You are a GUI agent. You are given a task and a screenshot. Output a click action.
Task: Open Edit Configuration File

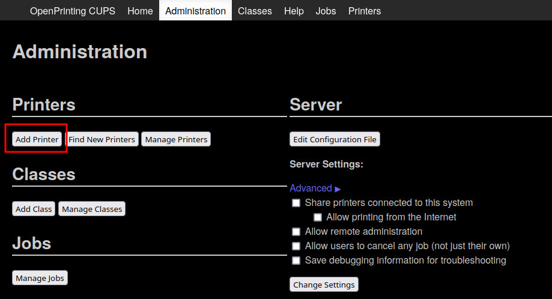coord(335,139)
